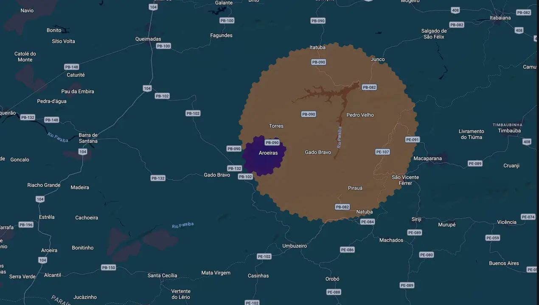The image size is (539, 305).
Task: Click the Alcantil town label
Action: click(53, 275)
